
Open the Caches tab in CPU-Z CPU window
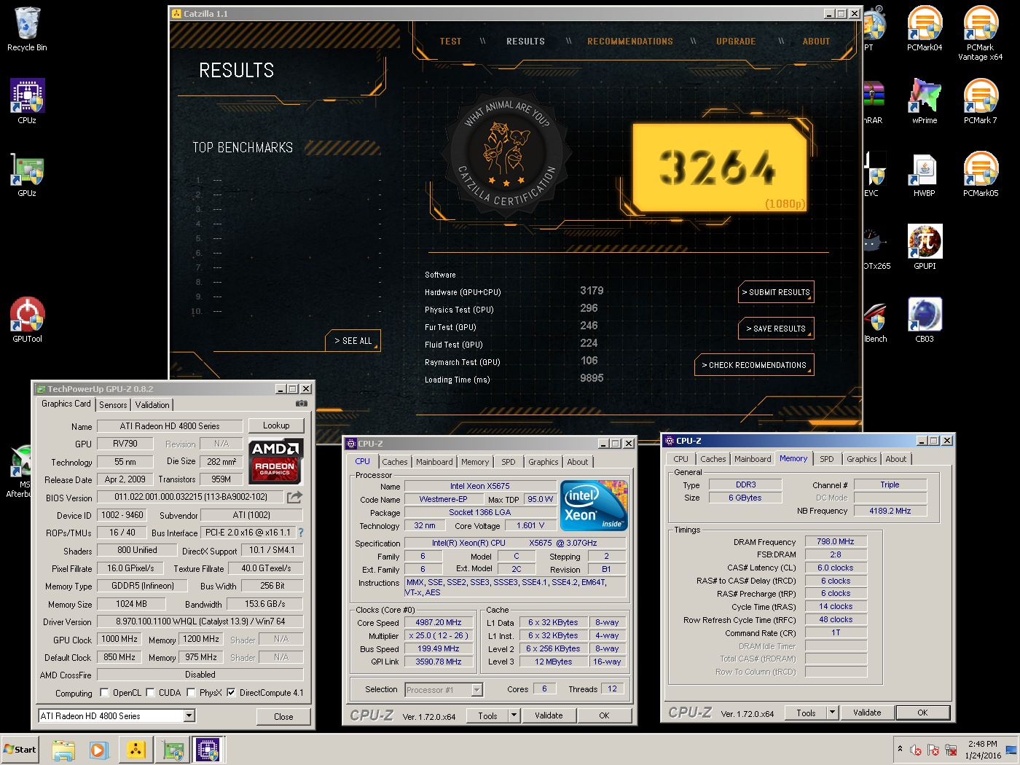pyautogui.click(x=395, y=462)
